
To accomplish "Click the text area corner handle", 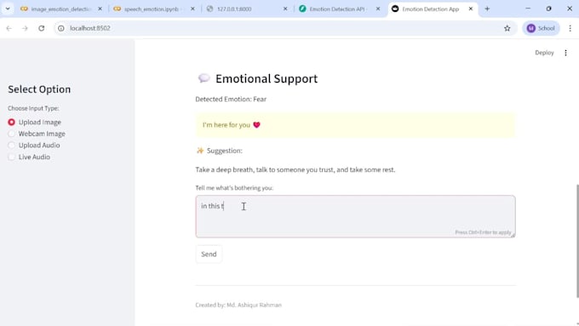I will click(513, 235).
